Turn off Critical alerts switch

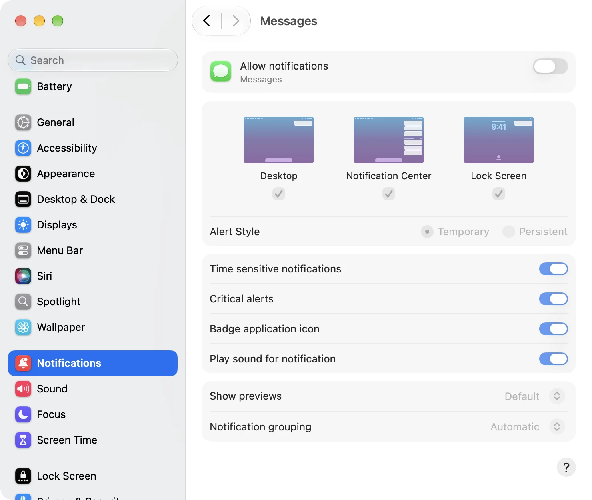click(x=554, y=299)
